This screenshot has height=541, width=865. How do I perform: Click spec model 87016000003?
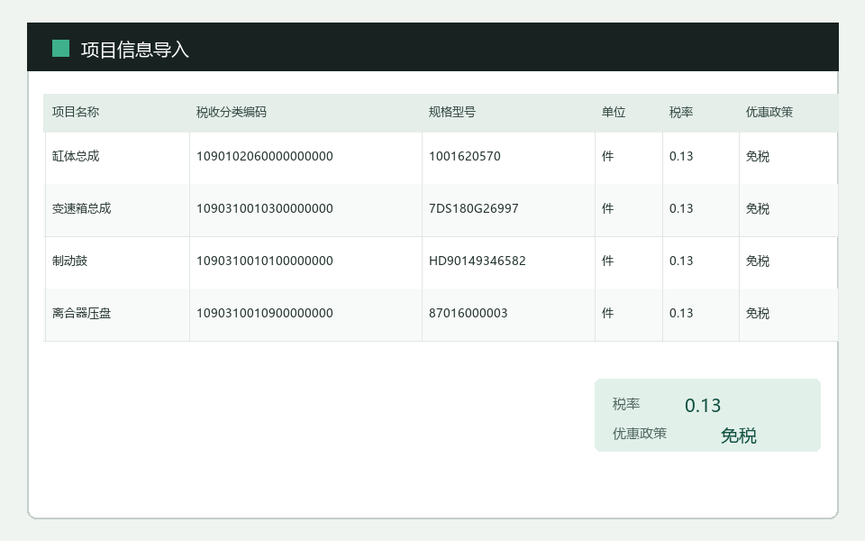468,313
